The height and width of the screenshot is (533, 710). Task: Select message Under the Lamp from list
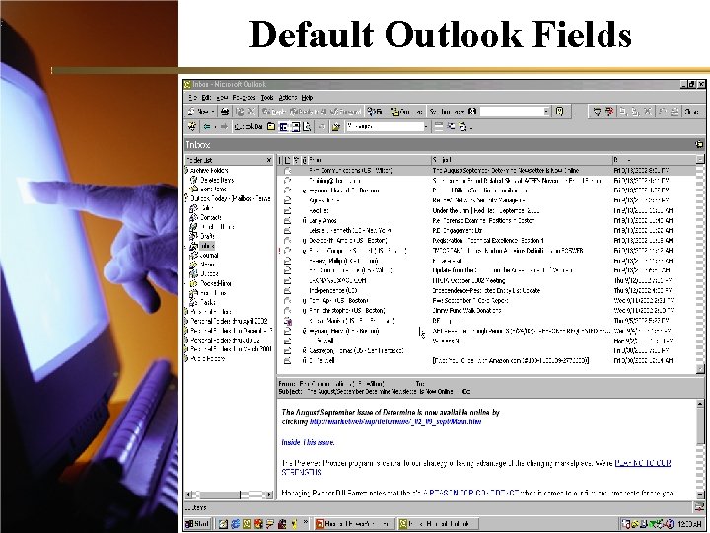(x=487, y=211)
